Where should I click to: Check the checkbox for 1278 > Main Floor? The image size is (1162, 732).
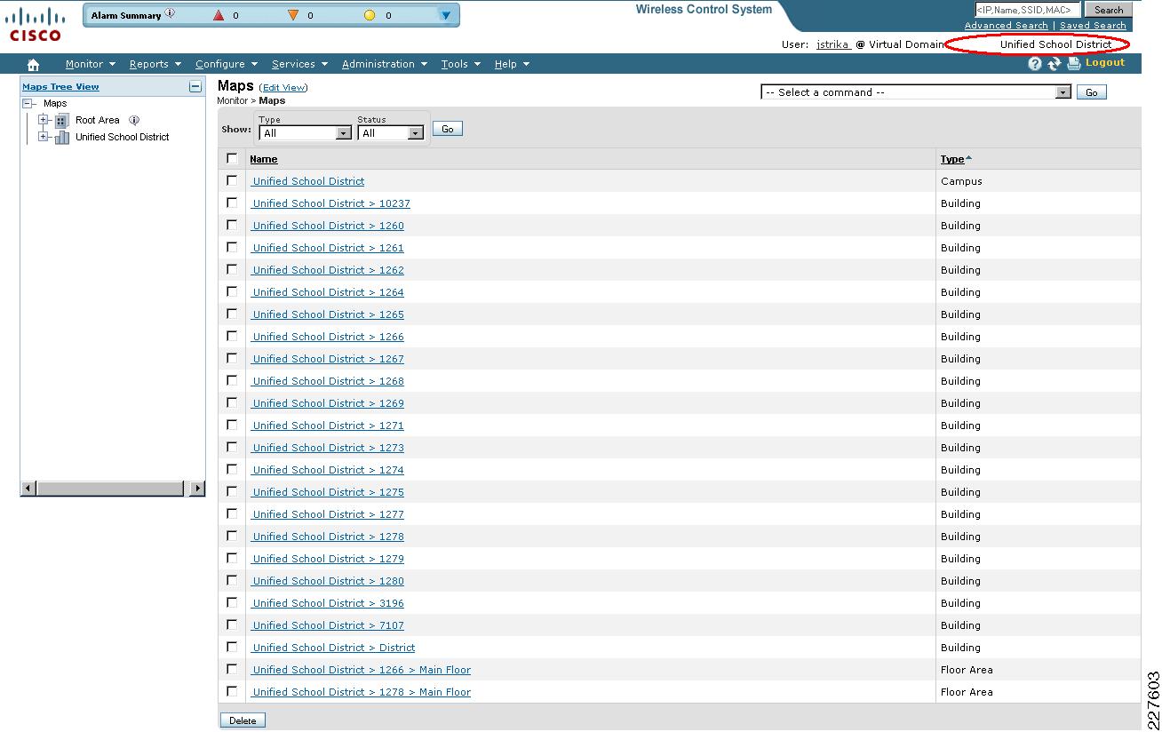[232, 691]
